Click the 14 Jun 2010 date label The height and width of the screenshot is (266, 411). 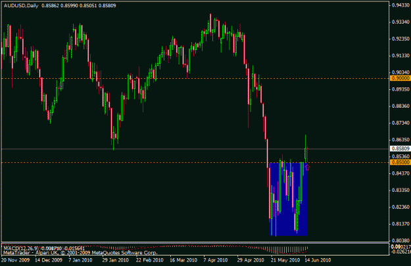(x=318, y=260)
